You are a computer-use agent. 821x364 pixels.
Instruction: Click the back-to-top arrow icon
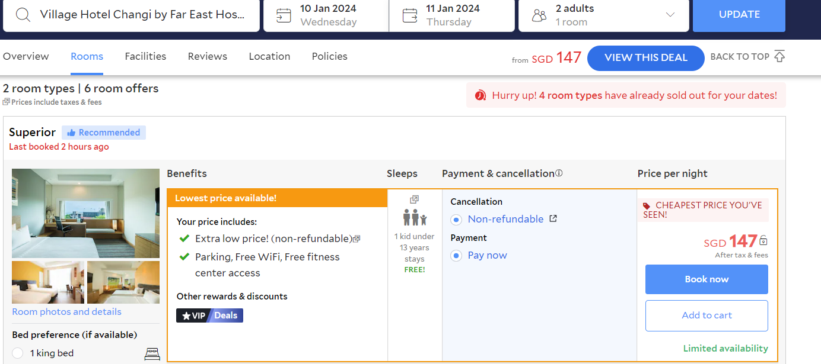[779, 56]
